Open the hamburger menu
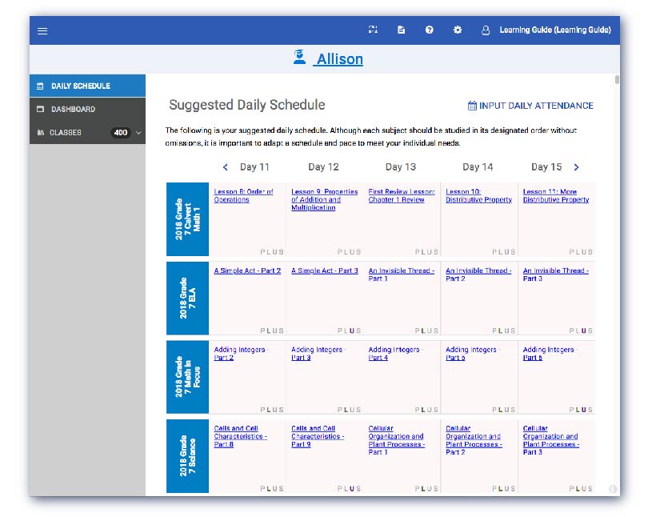 (42, 31)
